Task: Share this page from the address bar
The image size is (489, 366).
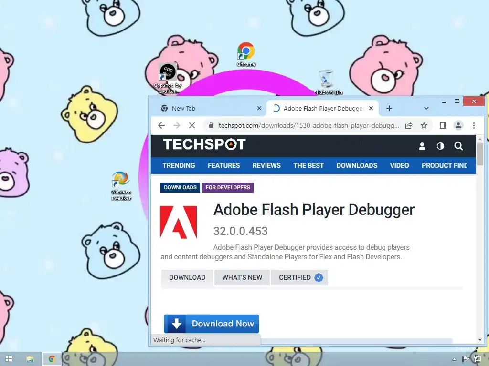Action: point(409,125)
